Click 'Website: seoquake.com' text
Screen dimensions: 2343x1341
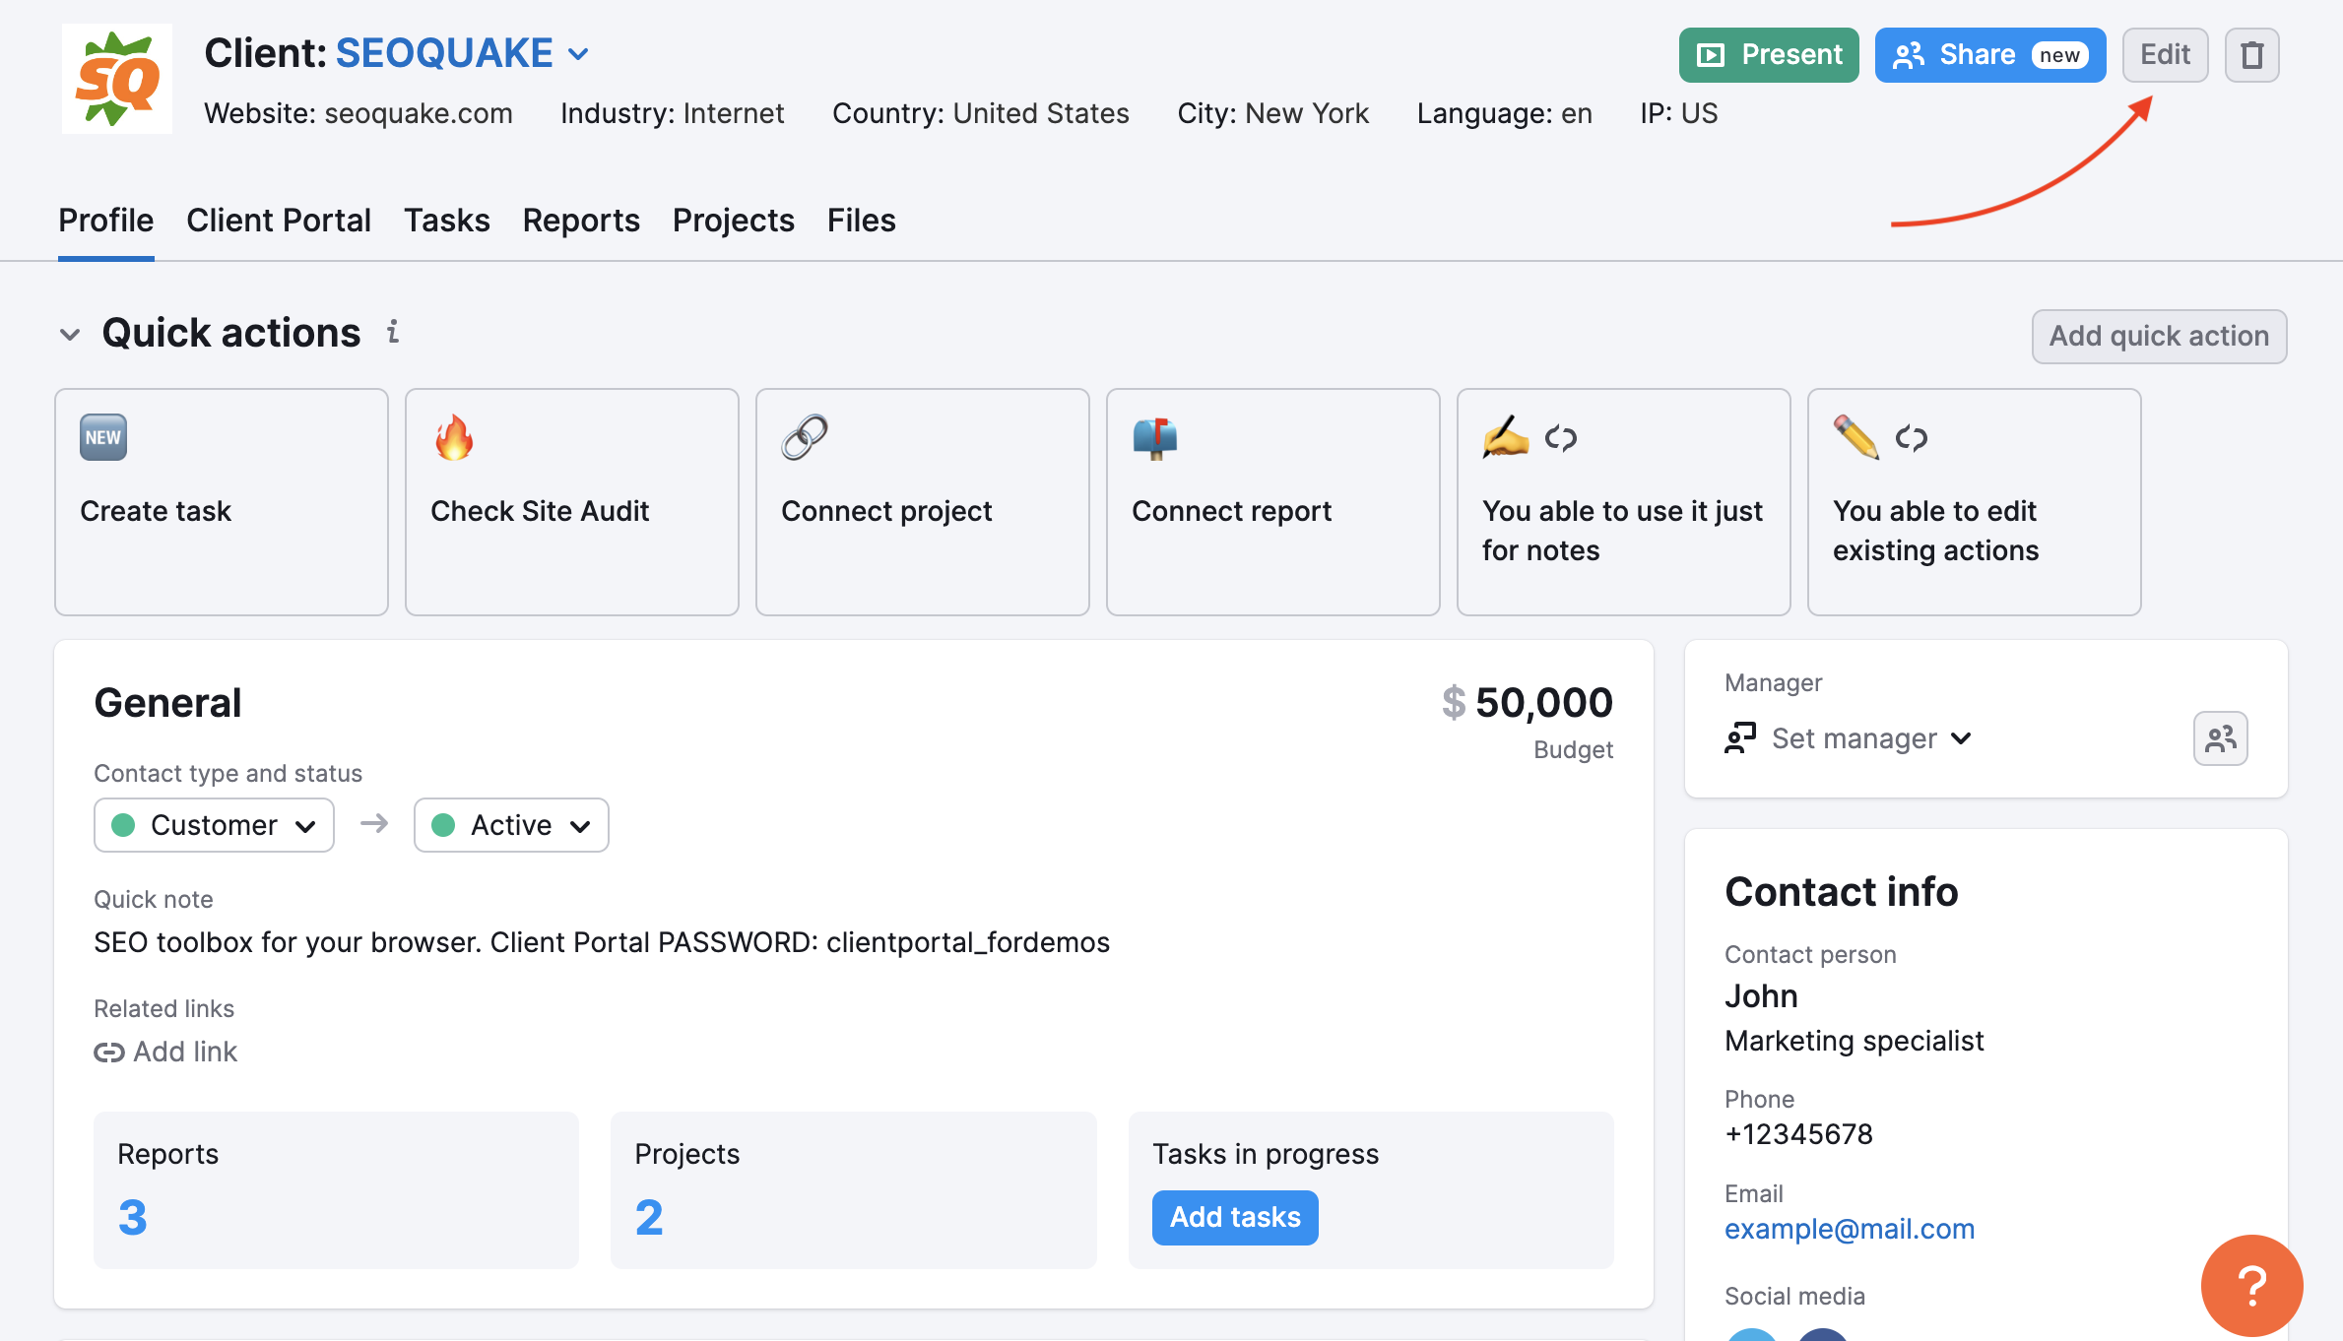[358, 113]
